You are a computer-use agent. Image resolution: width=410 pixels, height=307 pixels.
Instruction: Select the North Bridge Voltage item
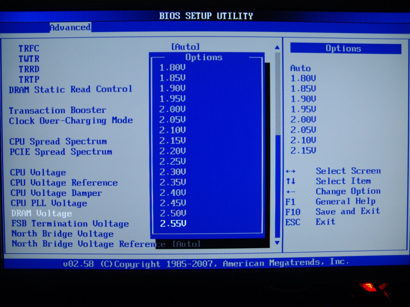62,234
